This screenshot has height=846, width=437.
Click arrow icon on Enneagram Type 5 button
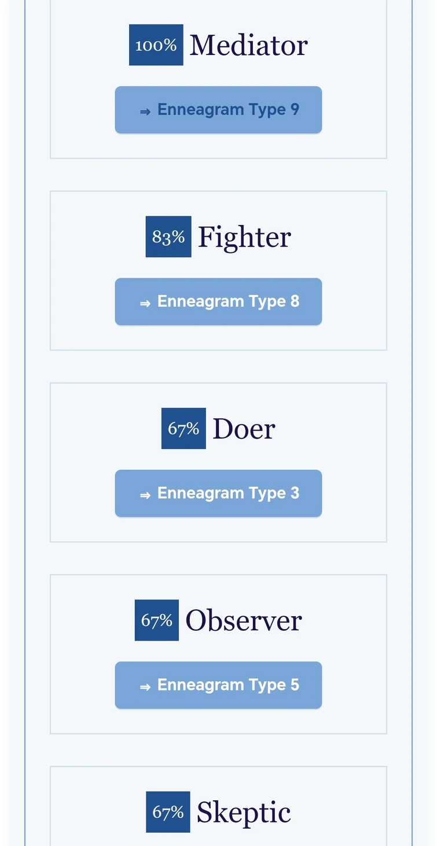145,686
